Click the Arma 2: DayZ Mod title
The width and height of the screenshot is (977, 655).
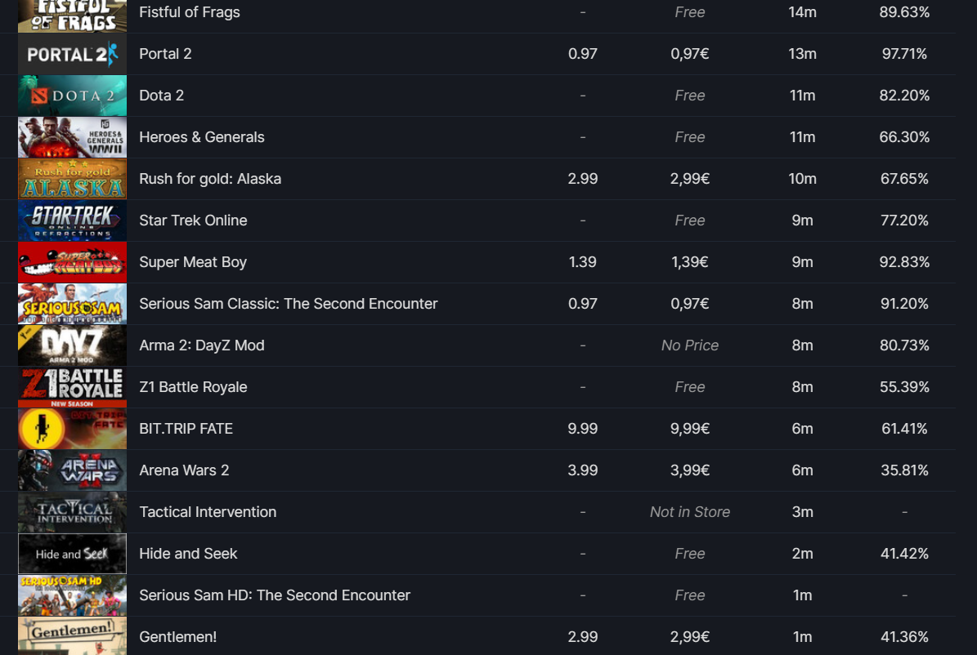point(201,345)
